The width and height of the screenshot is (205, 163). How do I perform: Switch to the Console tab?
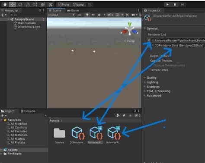pos(28,111)
